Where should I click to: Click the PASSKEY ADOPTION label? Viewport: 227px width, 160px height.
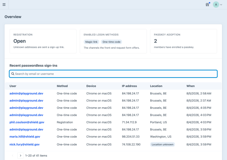tap(167, 35)
